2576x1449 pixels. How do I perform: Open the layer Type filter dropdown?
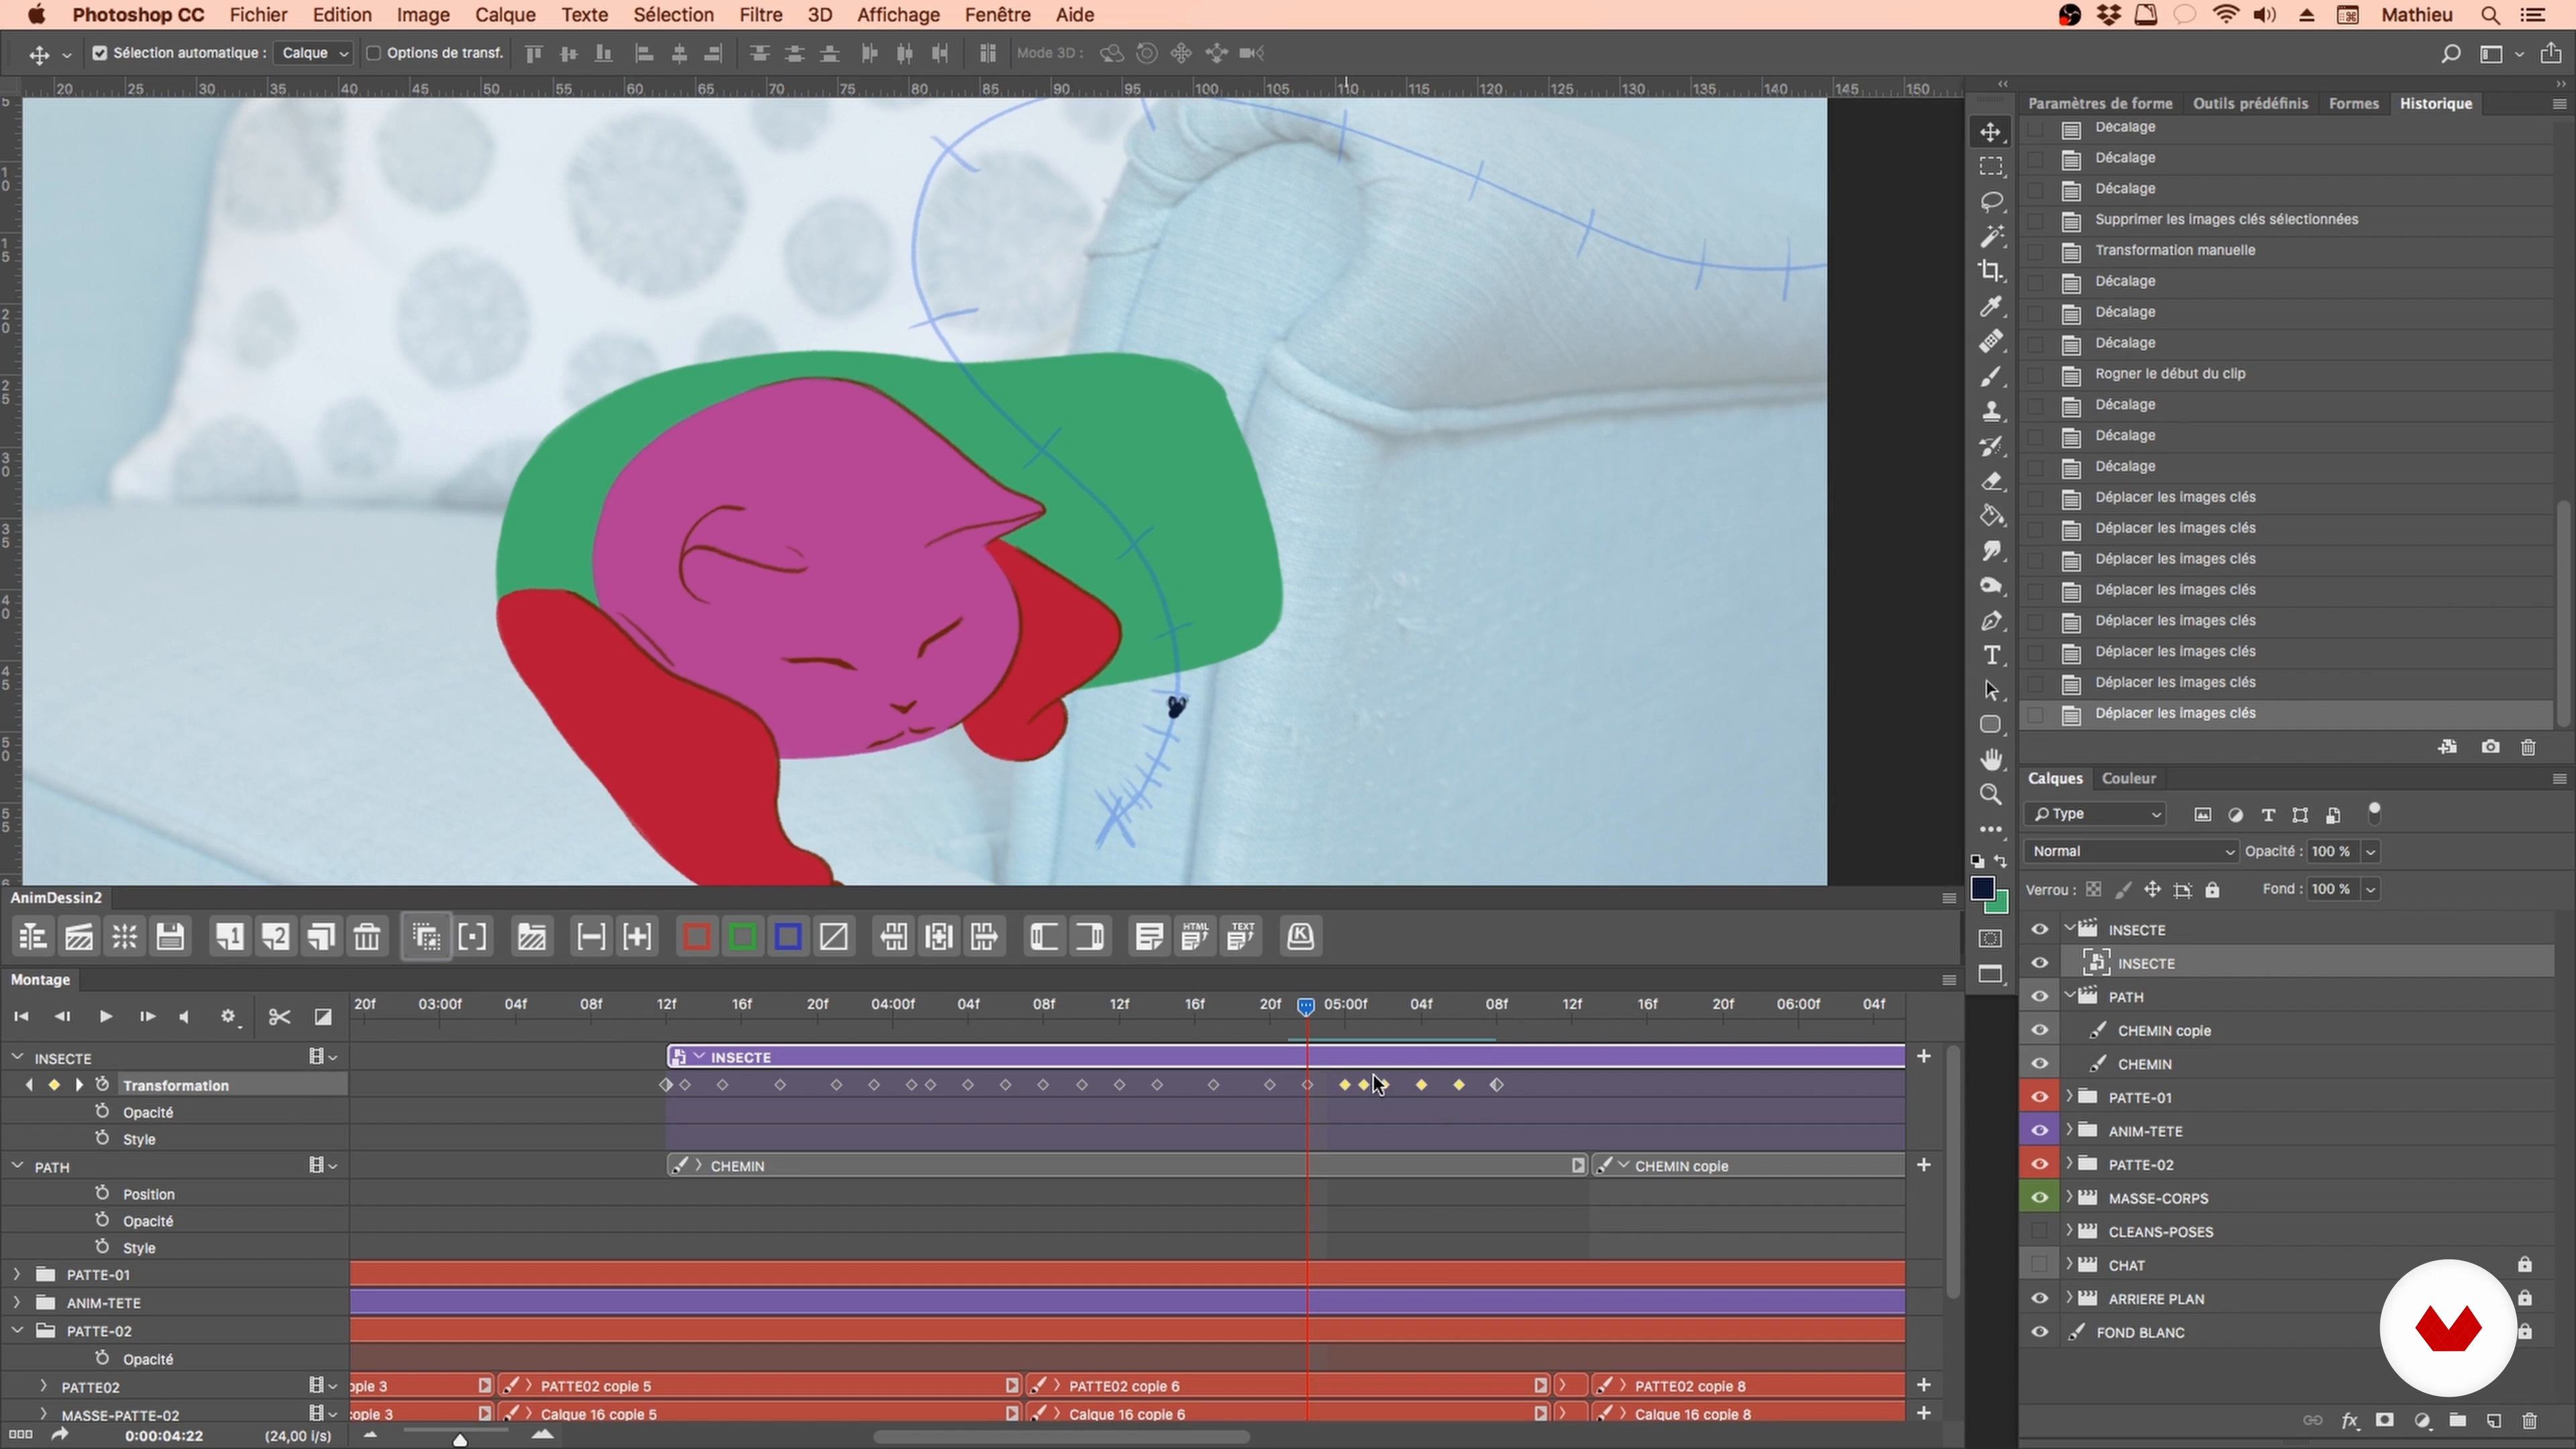2095,815
